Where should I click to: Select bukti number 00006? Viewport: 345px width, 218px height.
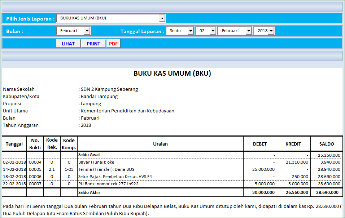tap(35, 177)
